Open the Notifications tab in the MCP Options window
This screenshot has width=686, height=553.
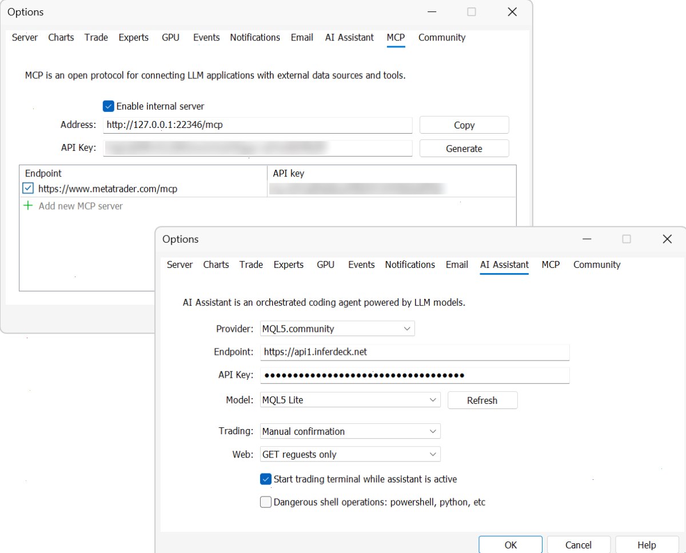point(255,37)
